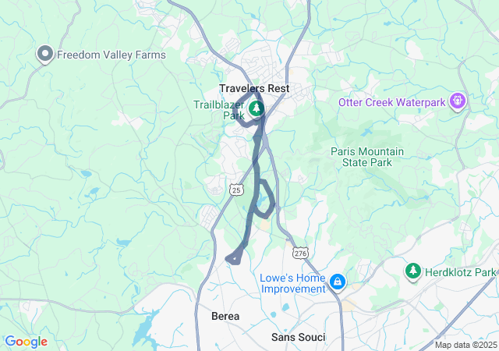
Task: Click the route loop southern tip near Berea
Action: point(234,259)
